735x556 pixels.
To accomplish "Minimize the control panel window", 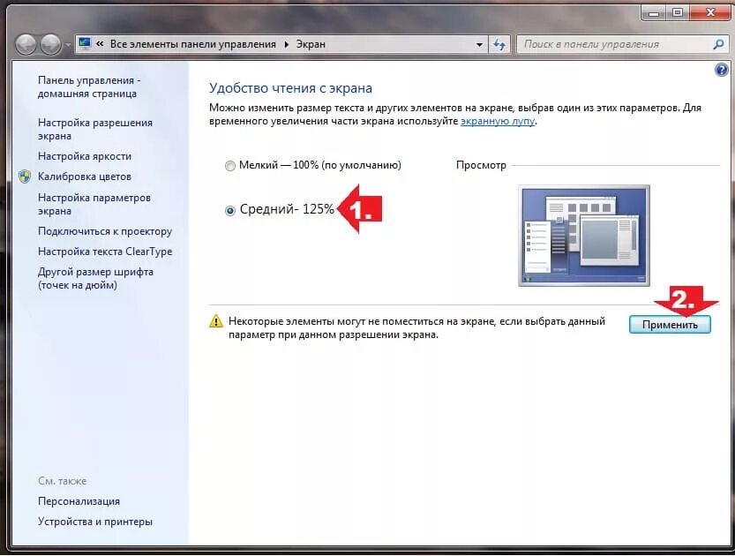I will click(654, 12).
